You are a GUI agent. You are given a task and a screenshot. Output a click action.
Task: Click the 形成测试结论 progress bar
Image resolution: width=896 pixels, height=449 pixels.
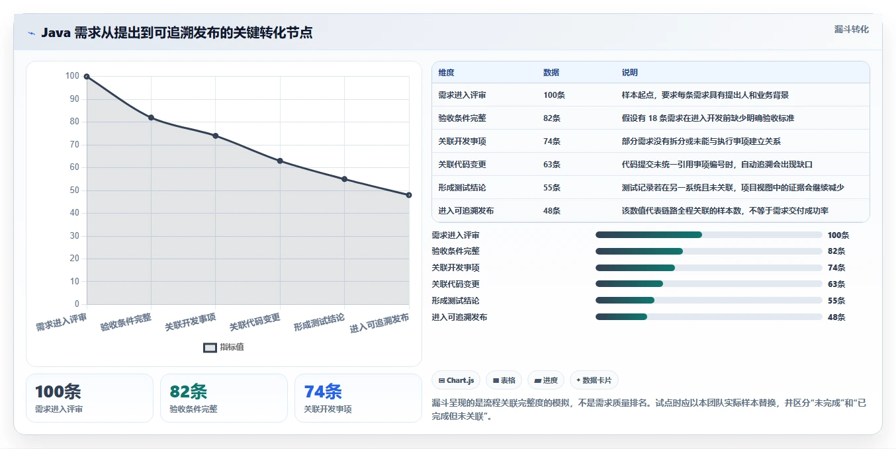point(709,300)
